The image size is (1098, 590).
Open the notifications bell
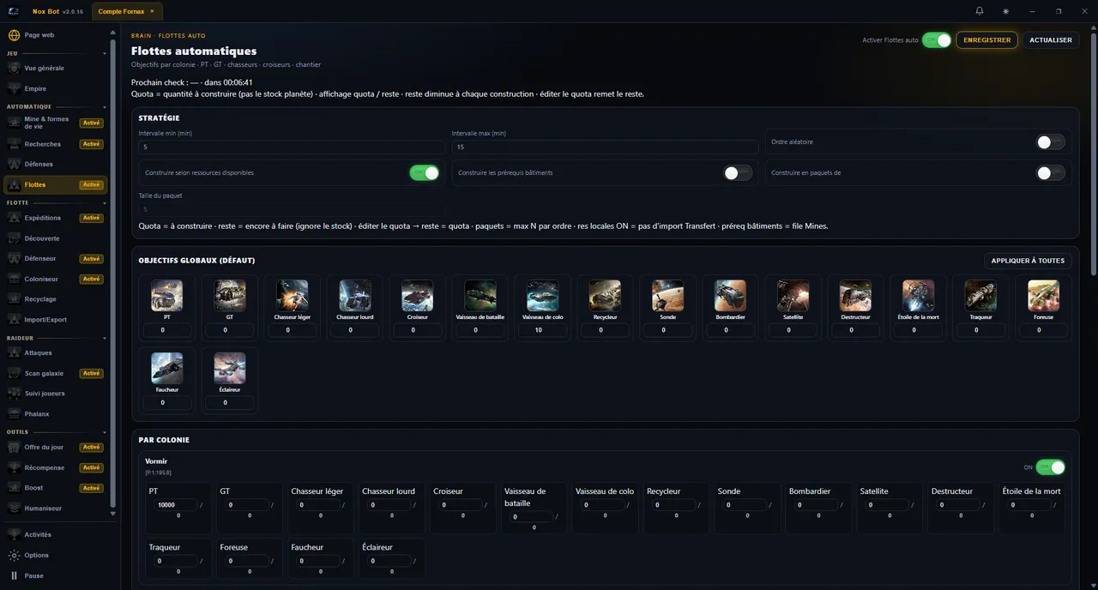[980, 11]
